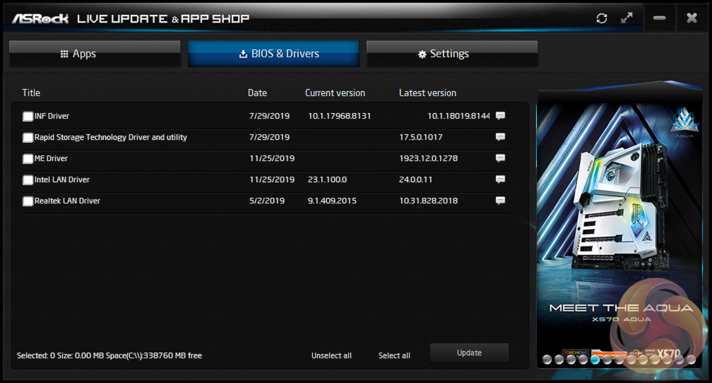Open the BIOS & Drivers tab
712x383 pixels.
tap(273, 54)
